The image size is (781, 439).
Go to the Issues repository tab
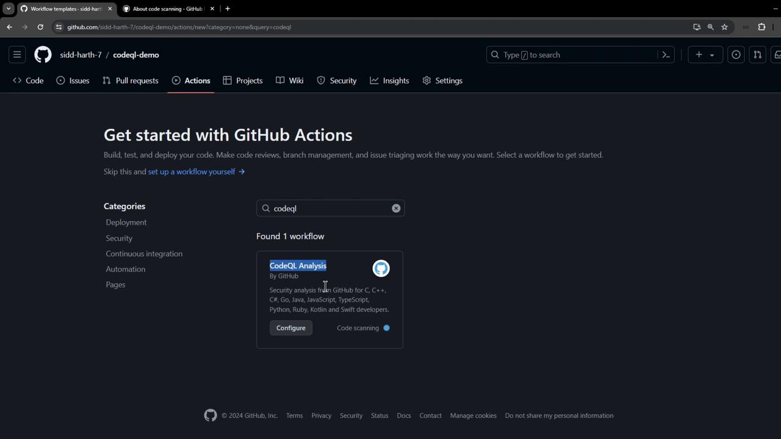(73, 80)
